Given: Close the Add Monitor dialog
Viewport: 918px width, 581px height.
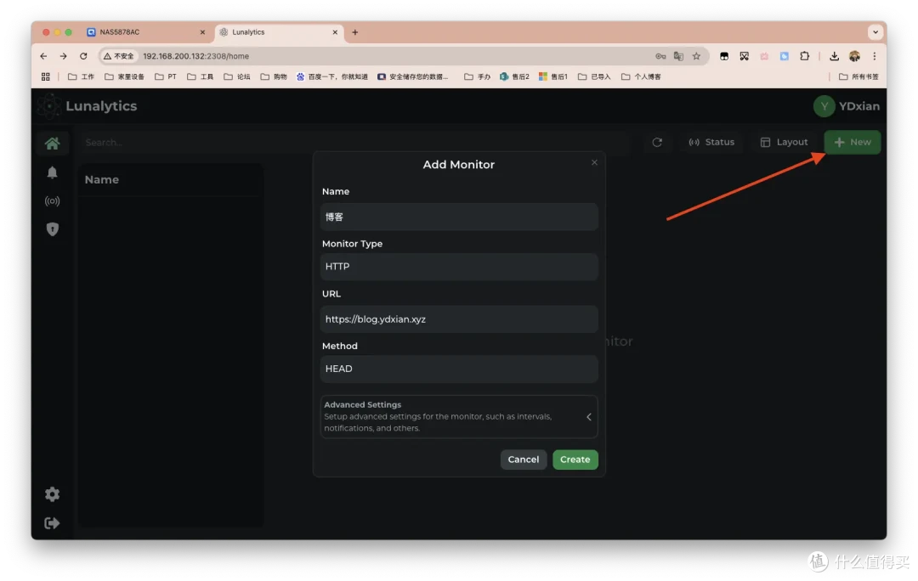Looking at the screenshot, I should click(594, 162).
